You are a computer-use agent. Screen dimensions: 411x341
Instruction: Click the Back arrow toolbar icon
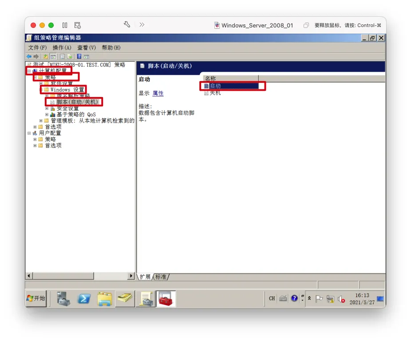click(29, 56)
